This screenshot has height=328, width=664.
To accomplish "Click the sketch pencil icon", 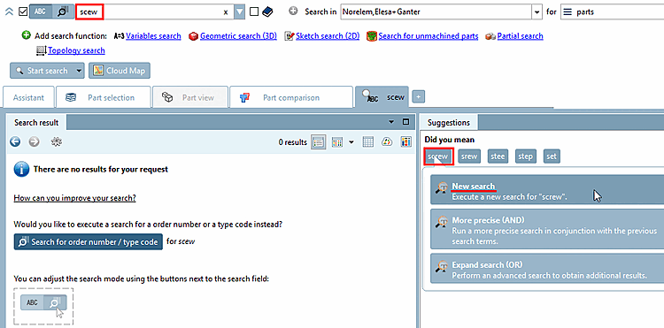I will click(x=290, y=36).
